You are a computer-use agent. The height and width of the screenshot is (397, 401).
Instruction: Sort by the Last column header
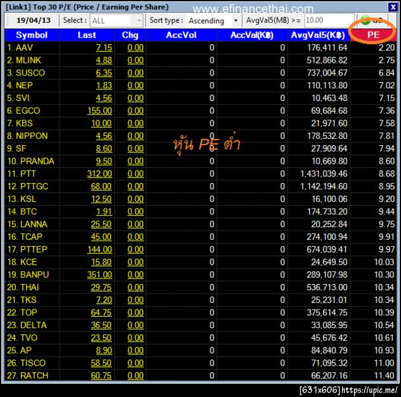(87, 35)
